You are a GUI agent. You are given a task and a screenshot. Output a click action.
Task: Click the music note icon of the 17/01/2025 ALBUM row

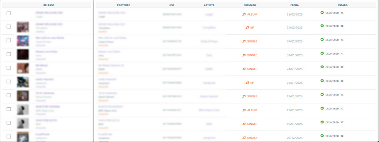click(x=244, y=110)
